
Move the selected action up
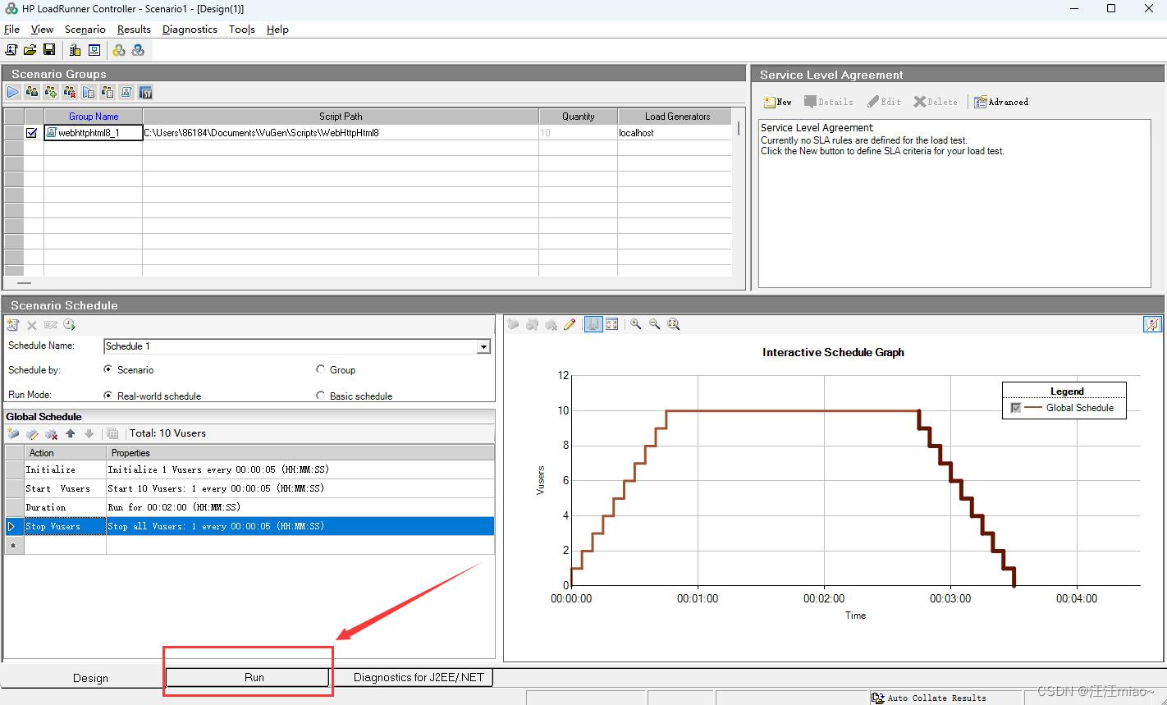click(x=71, y=433)
